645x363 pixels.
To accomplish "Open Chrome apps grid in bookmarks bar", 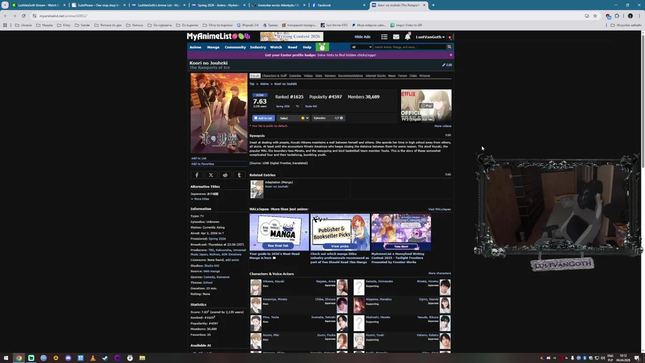I will 5,25.
